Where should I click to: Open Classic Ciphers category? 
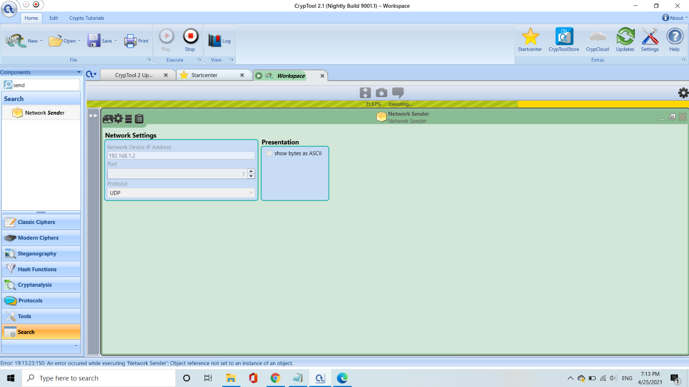coord(41,222)
